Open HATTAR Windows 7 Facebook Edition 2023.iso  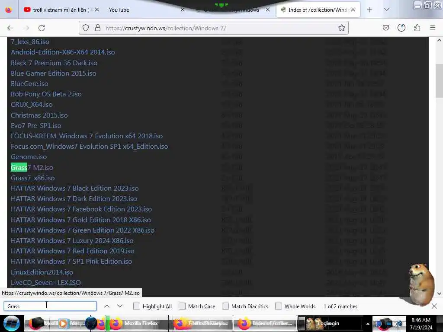click(81, 209)
